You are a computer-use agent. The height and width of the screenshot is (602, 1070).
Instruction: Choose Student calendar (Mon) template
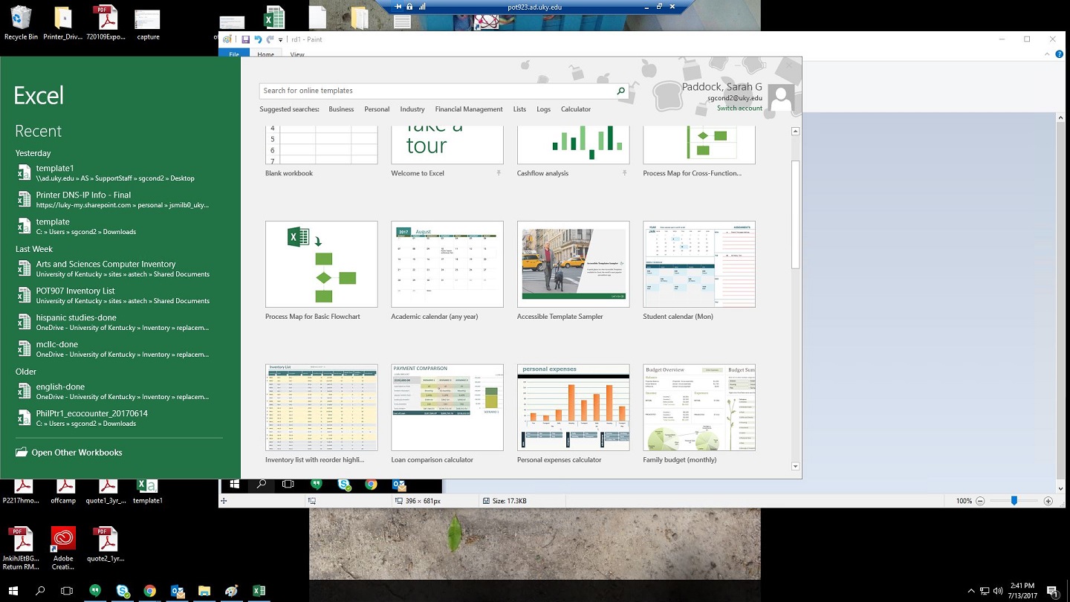[699, 264]
